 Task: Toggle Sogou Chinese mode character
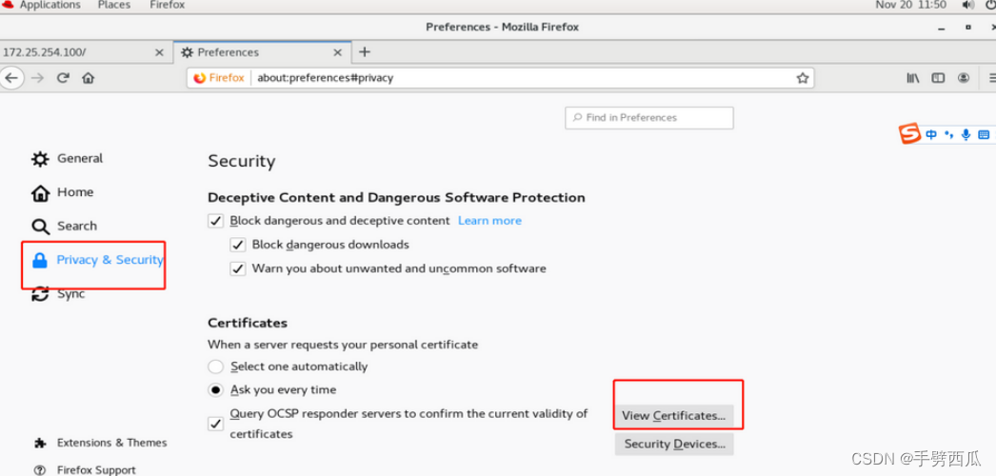(931, 134)
